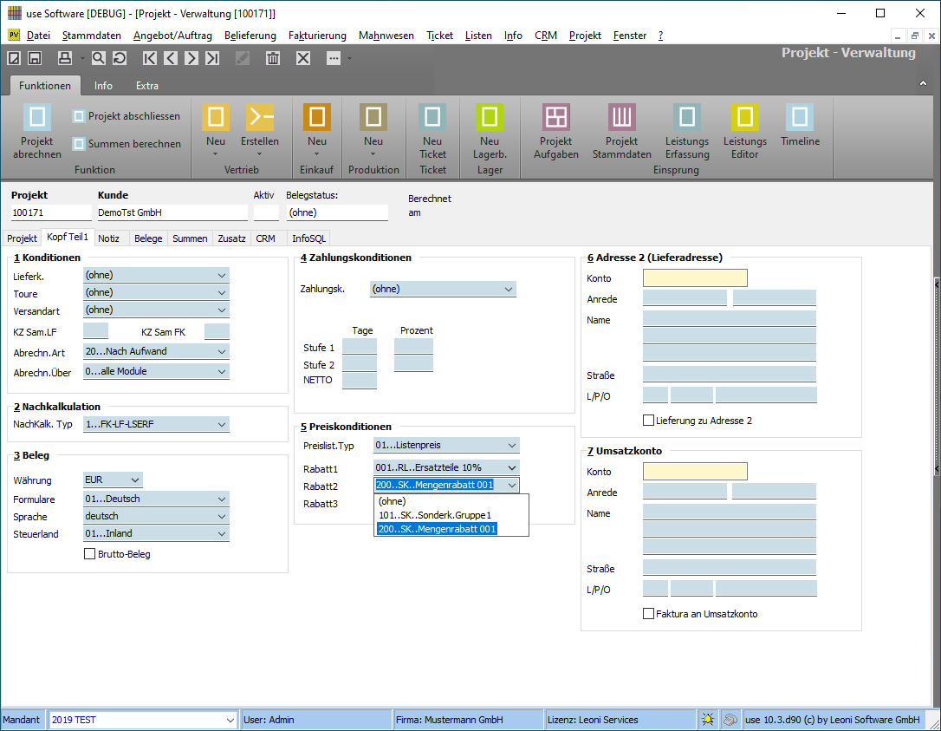
Task: Open the Timeline view
Action: point(799,118)
